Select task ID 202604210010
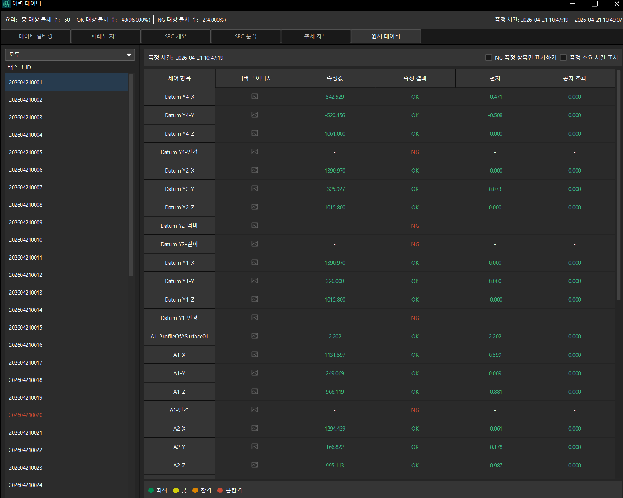Viewport: 623px width, 498px height. [66, 240]
